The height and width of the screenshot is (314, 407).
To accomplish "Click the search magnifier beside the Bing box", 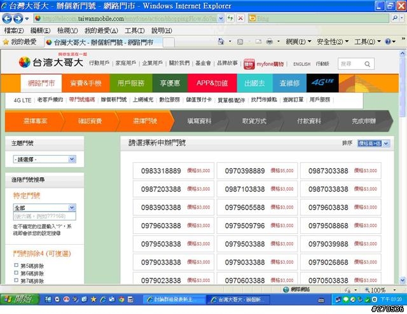I will (395, 18).
